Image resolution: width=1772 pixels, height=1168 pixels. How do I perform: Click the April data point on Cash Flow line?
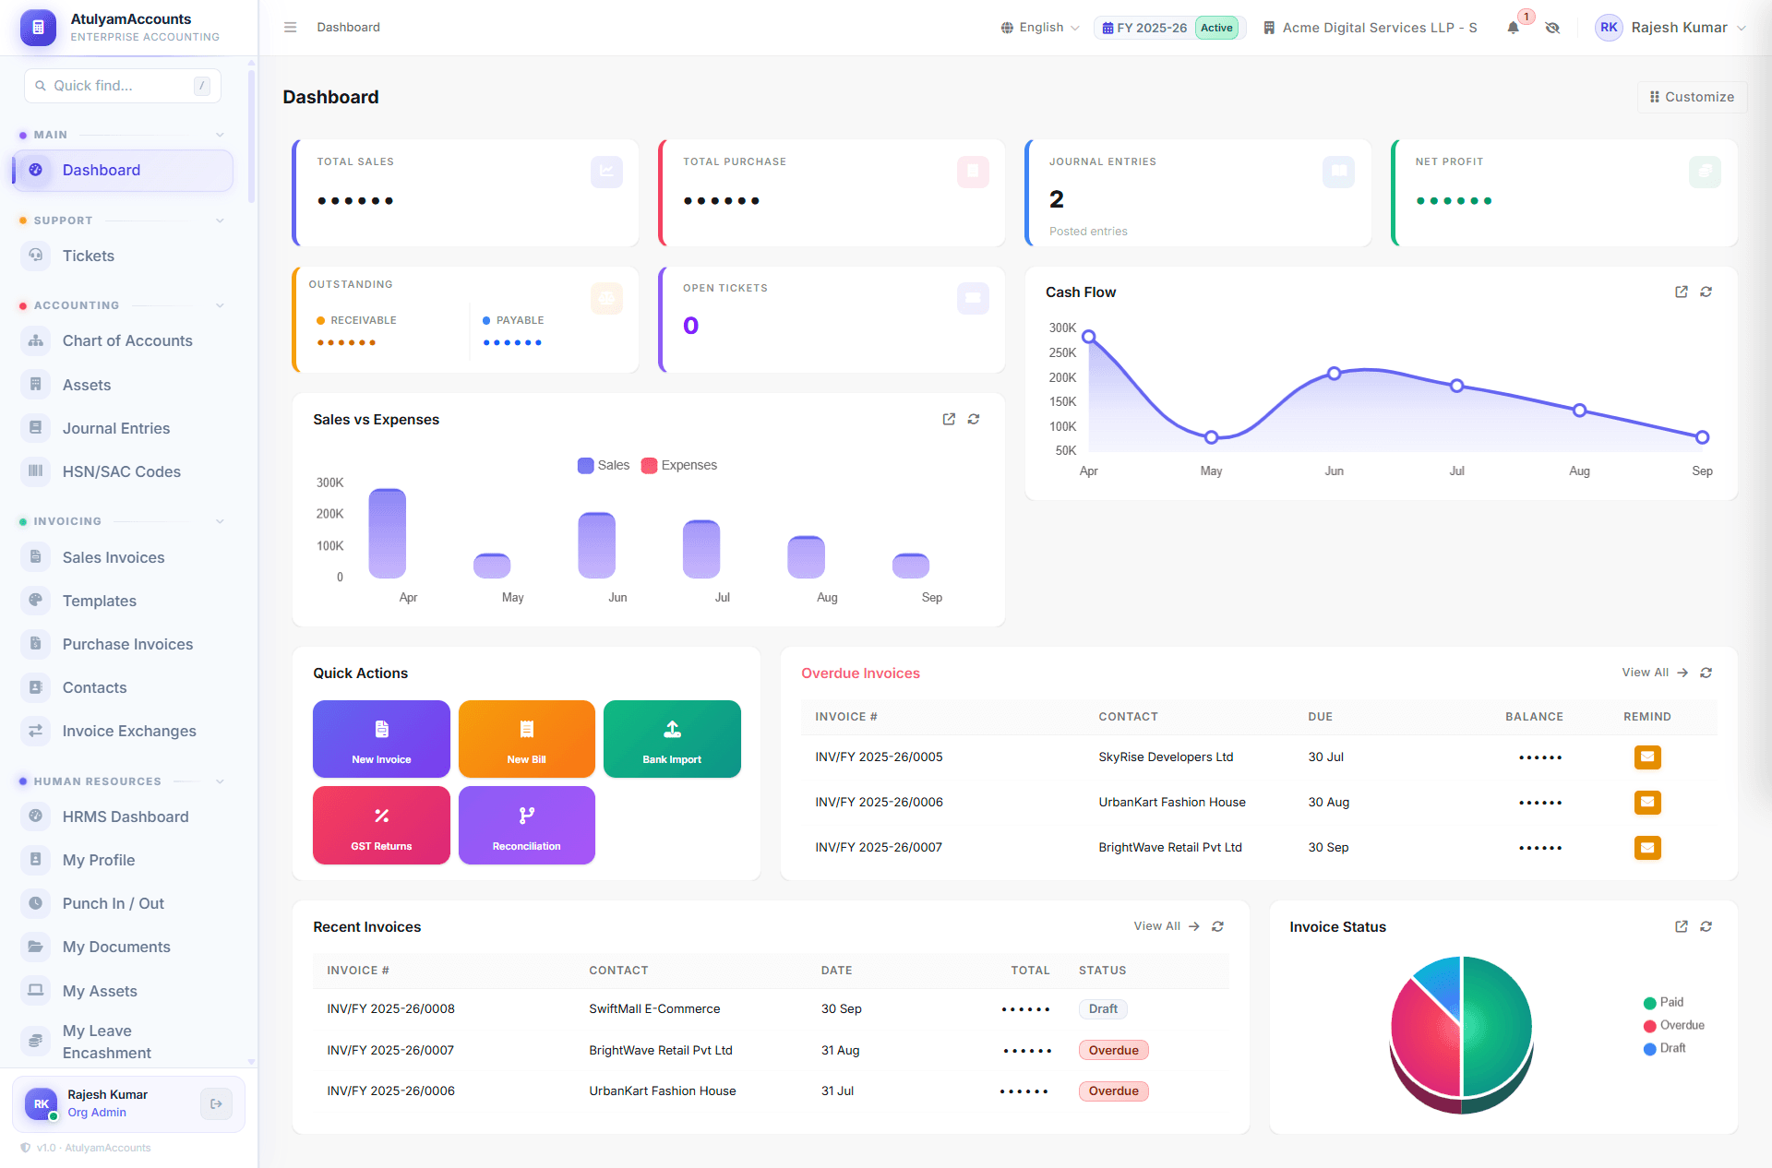[1089, 337]
